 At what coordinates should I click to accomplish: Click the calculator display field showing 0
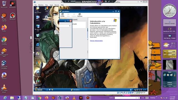point(65,26)
